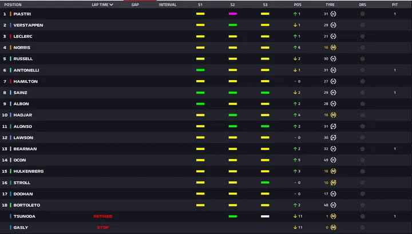Click Leclerc's hard tyre icon
412x234 pixels.
pyautogui.click(x=333, y=37)
